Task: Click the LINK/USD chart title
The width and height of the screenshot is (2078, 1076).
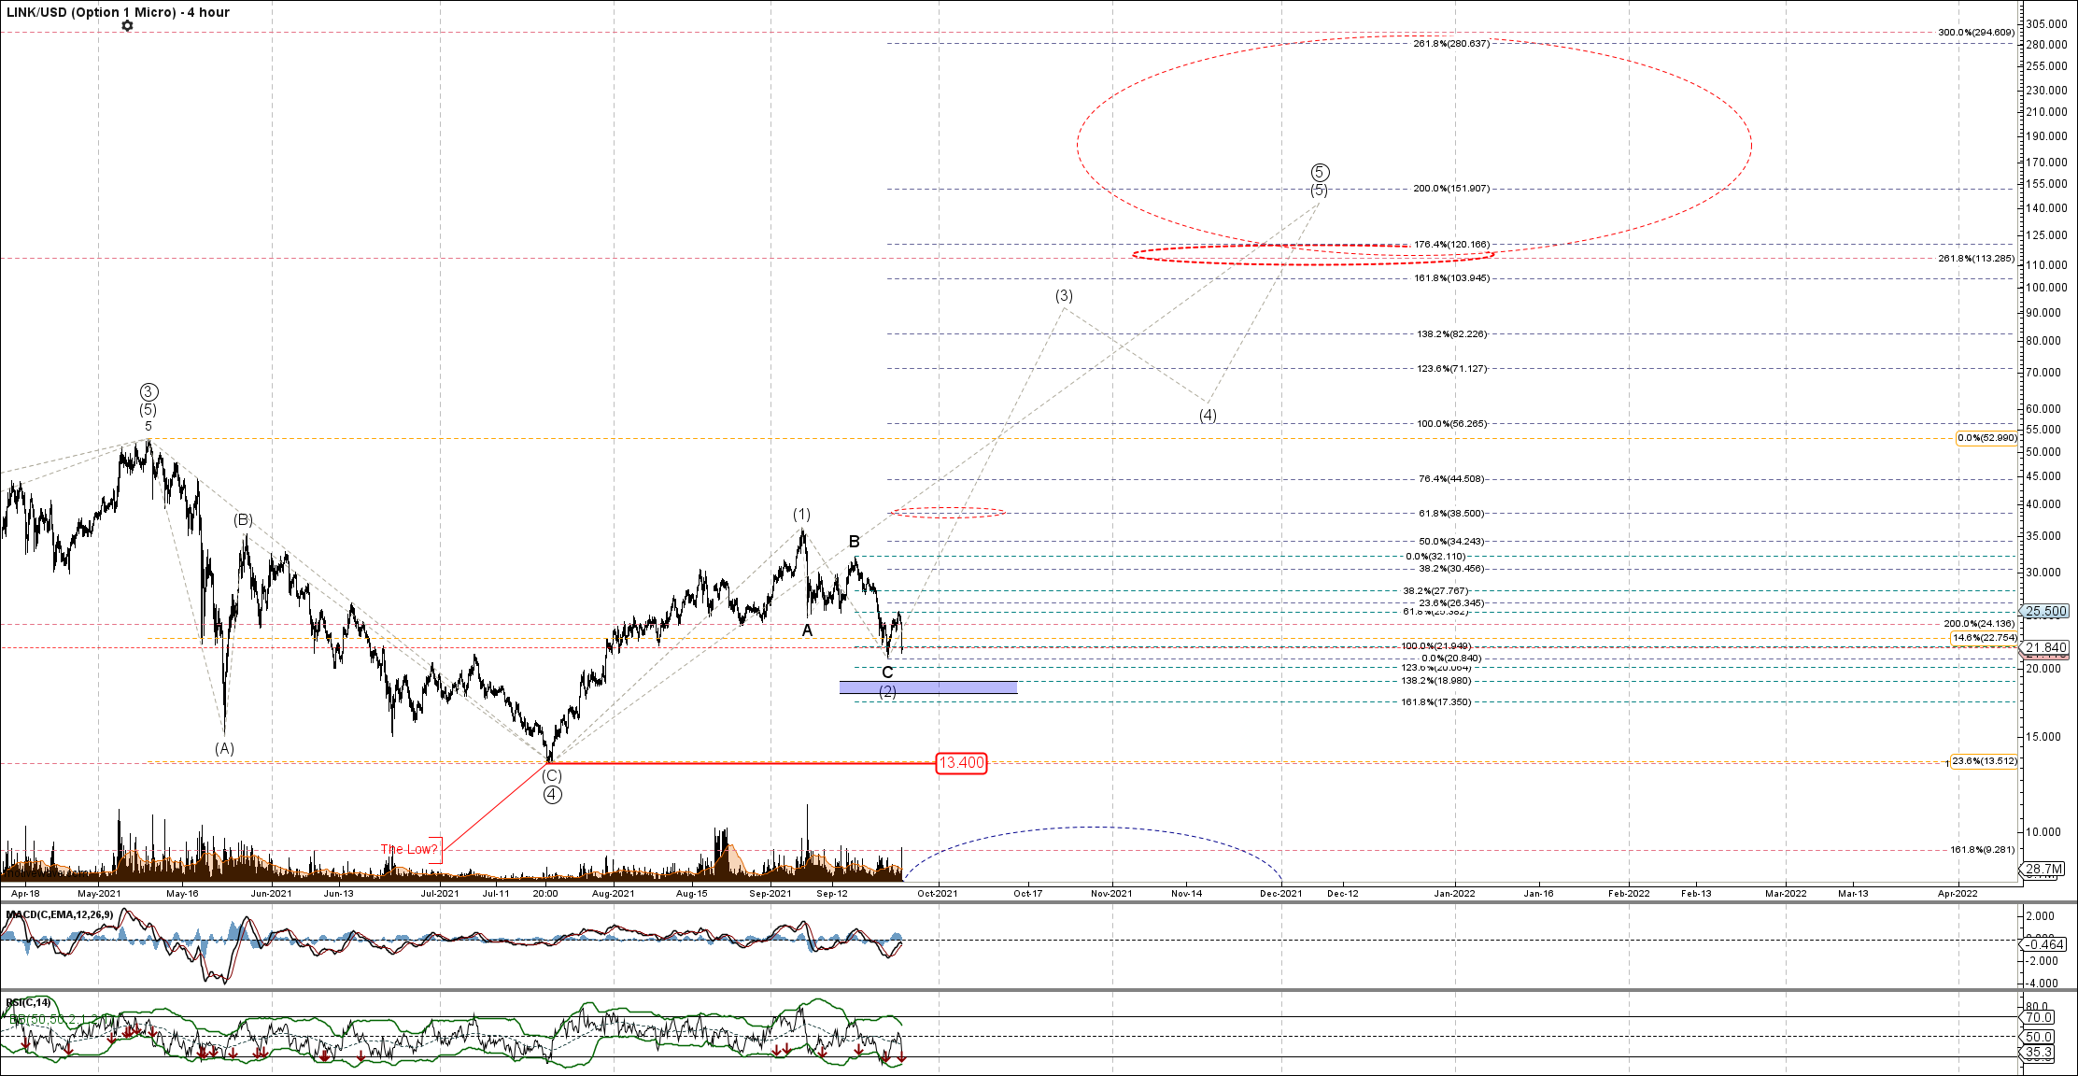Action: [x=118, y=12]
